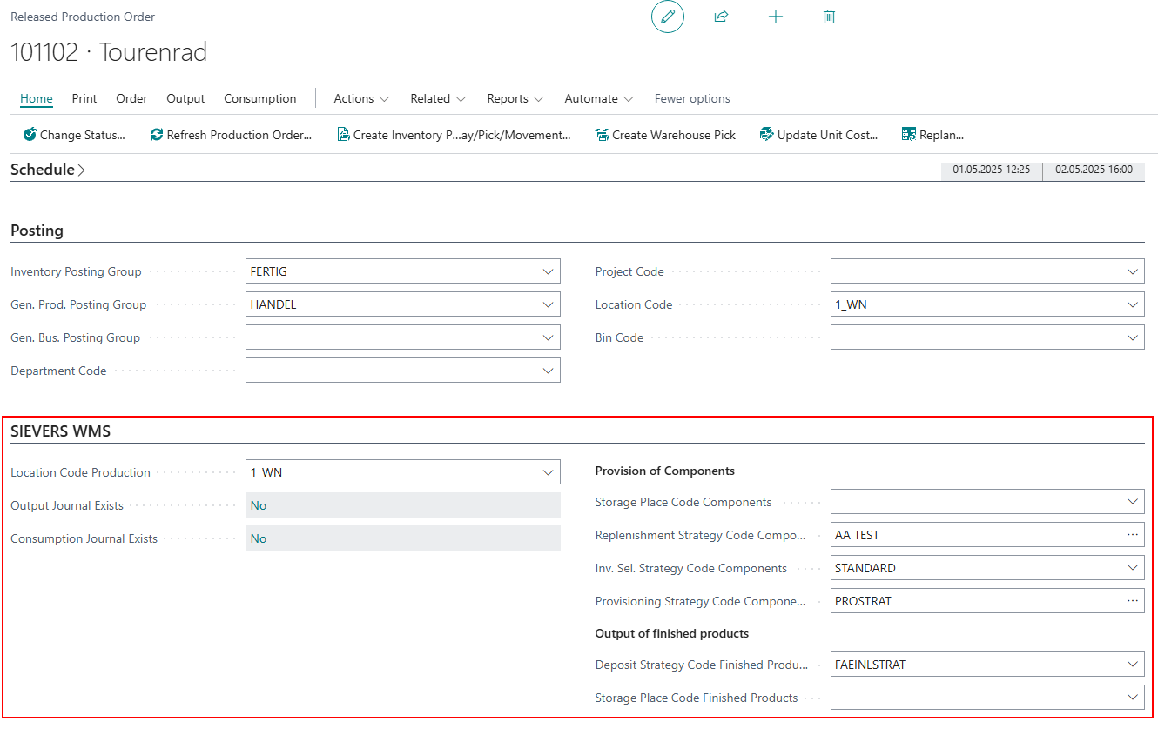
Task: Click Fewer options
Action: point(692,98)
